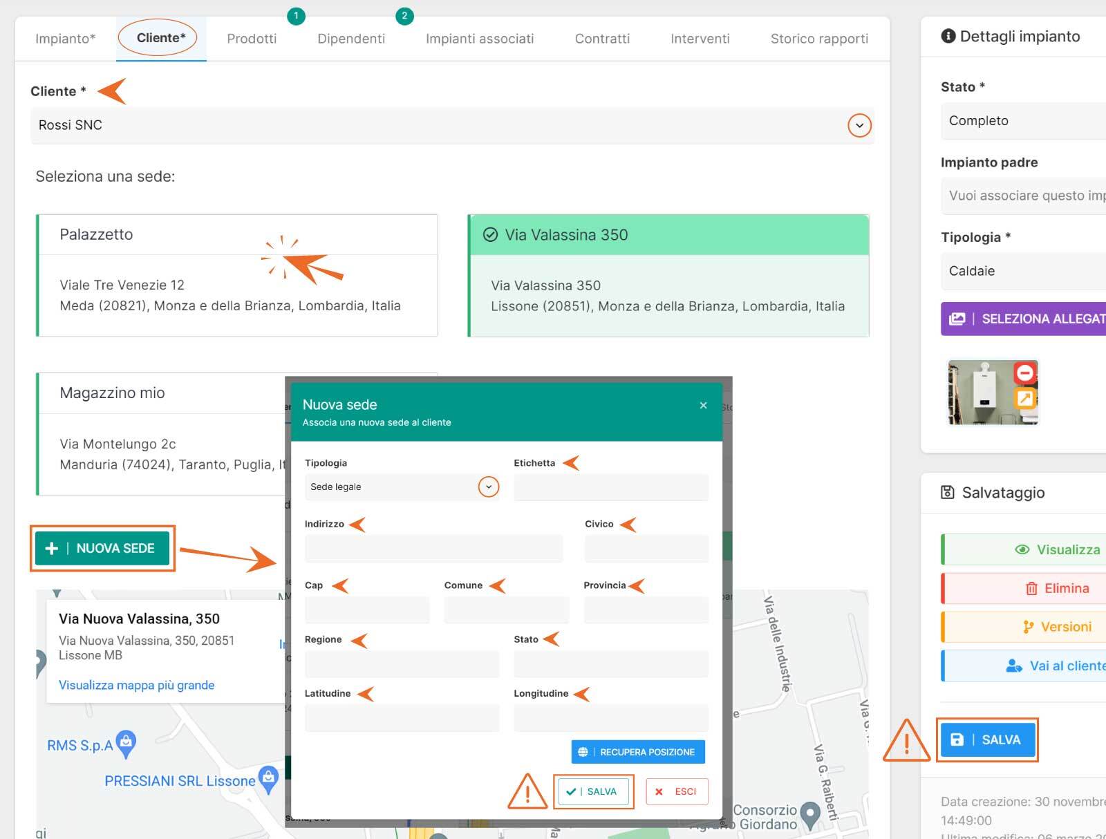Click the PRESSIANI SRL Lissone map pin
The width and height of the screenshot is (1106, 839).
pyautogui.click(x=268, y=778)
